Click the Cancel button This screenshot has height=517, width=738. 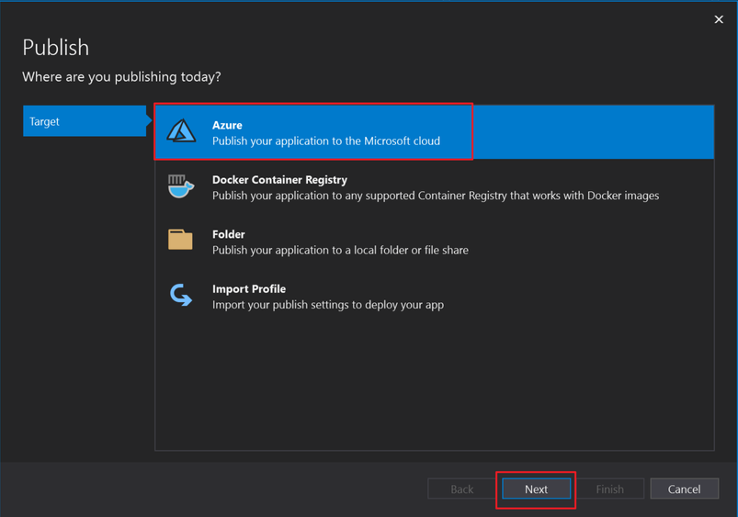click(684, 489)
